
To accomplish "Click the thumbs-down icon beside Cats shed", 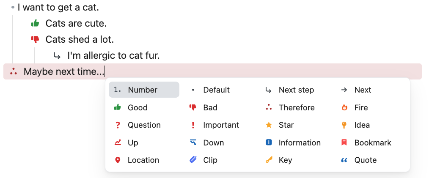I will point(35,40).
